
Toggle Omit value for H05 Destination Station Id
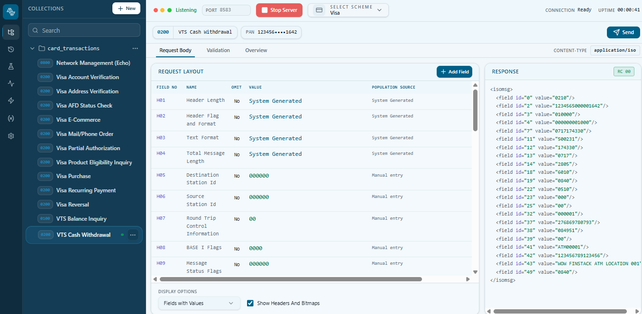point(237,176)
